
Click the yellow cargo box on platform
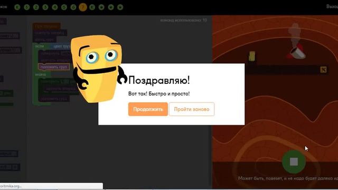[252, 56]
